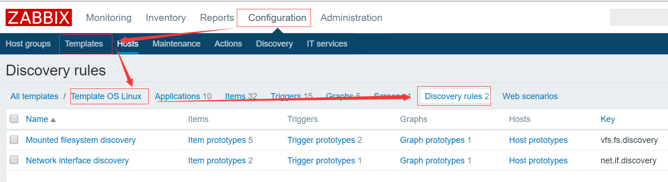Open Item prototypes for Network interface discovery
This screenshot has width=668, height=182.
click(x=217, y=161)
